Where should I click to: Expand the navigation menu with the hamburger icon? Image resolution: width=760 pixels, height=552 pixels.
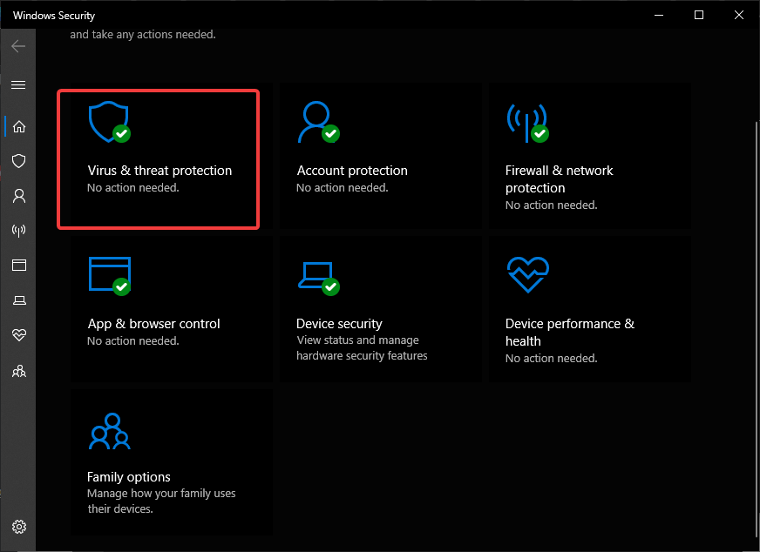tap(18, 84)
